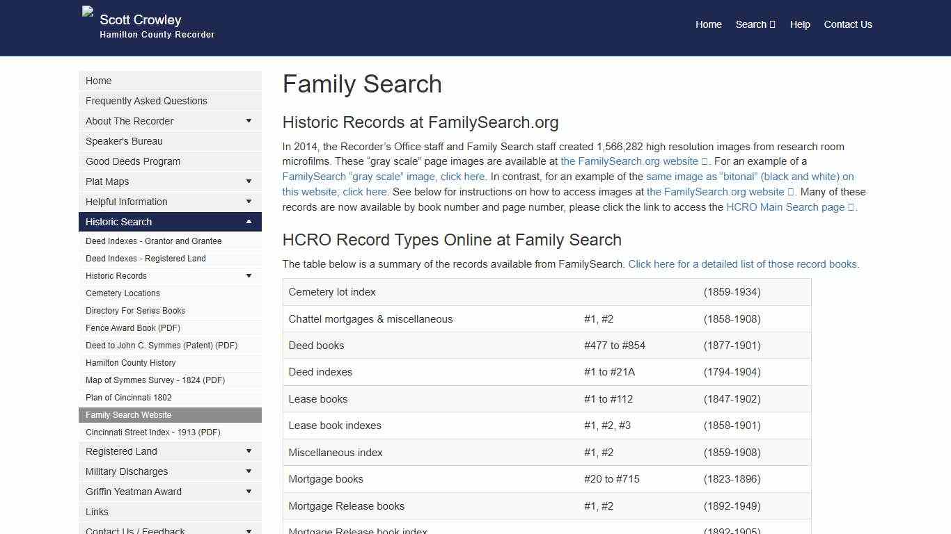Image resolution: width=951 pixels, height=534 pixels.
Task: Collapse the Historic Search section
Action: pyautogui.click(x=249, y=222)
